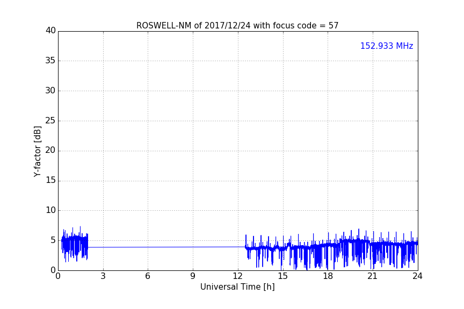Click the "Universal Time [h]" axis label
464x309 pixels.
[237, 287]
